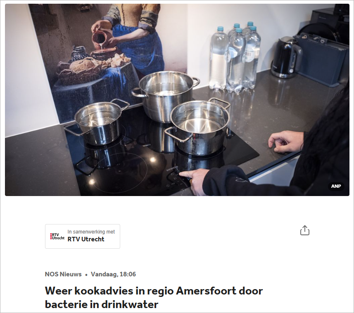
Task: Open the 'Weer kookadvies in regio Amersfoort' headline
Action: 154,297
